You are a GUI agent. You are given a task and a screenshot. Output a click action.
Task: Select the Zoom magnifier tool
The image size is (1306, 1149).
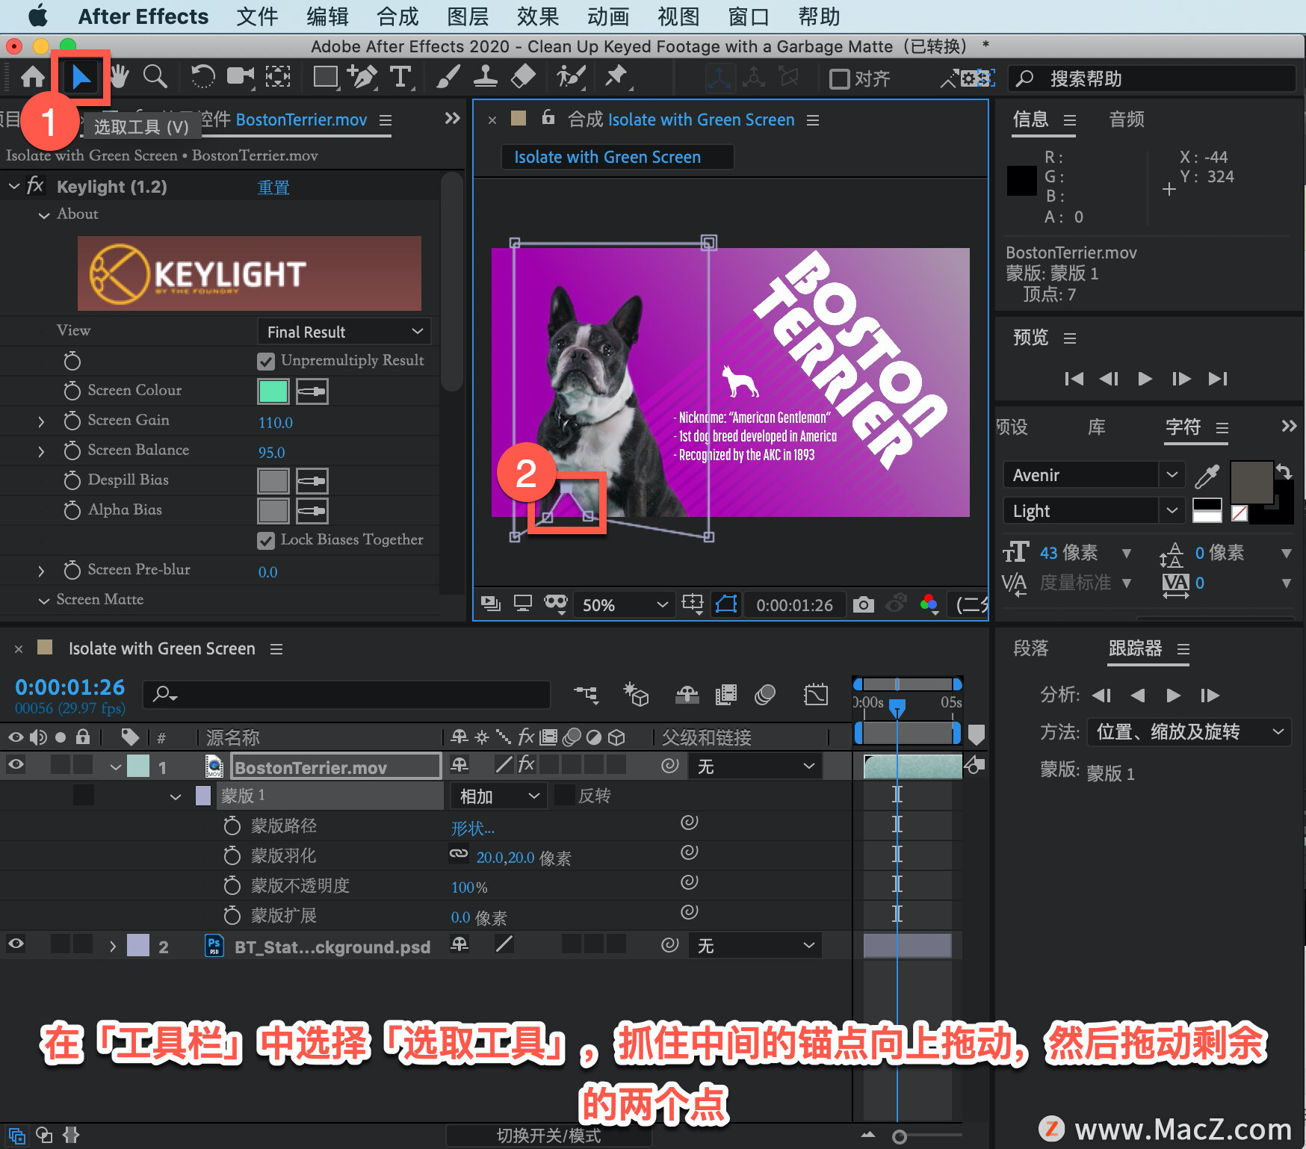click(155, 76)
